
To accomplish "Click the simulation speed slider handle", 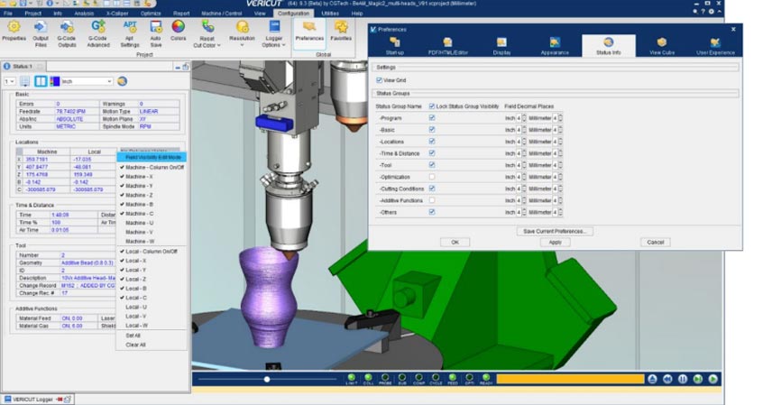I will (266, 380).
